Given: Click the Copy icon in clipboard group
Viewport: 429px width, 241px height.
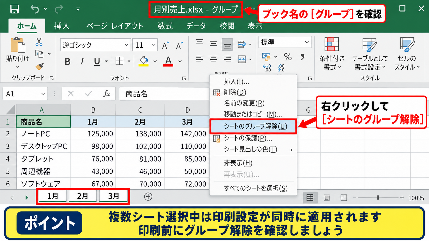Looking at the screenshot, I should tap(39, 54).
